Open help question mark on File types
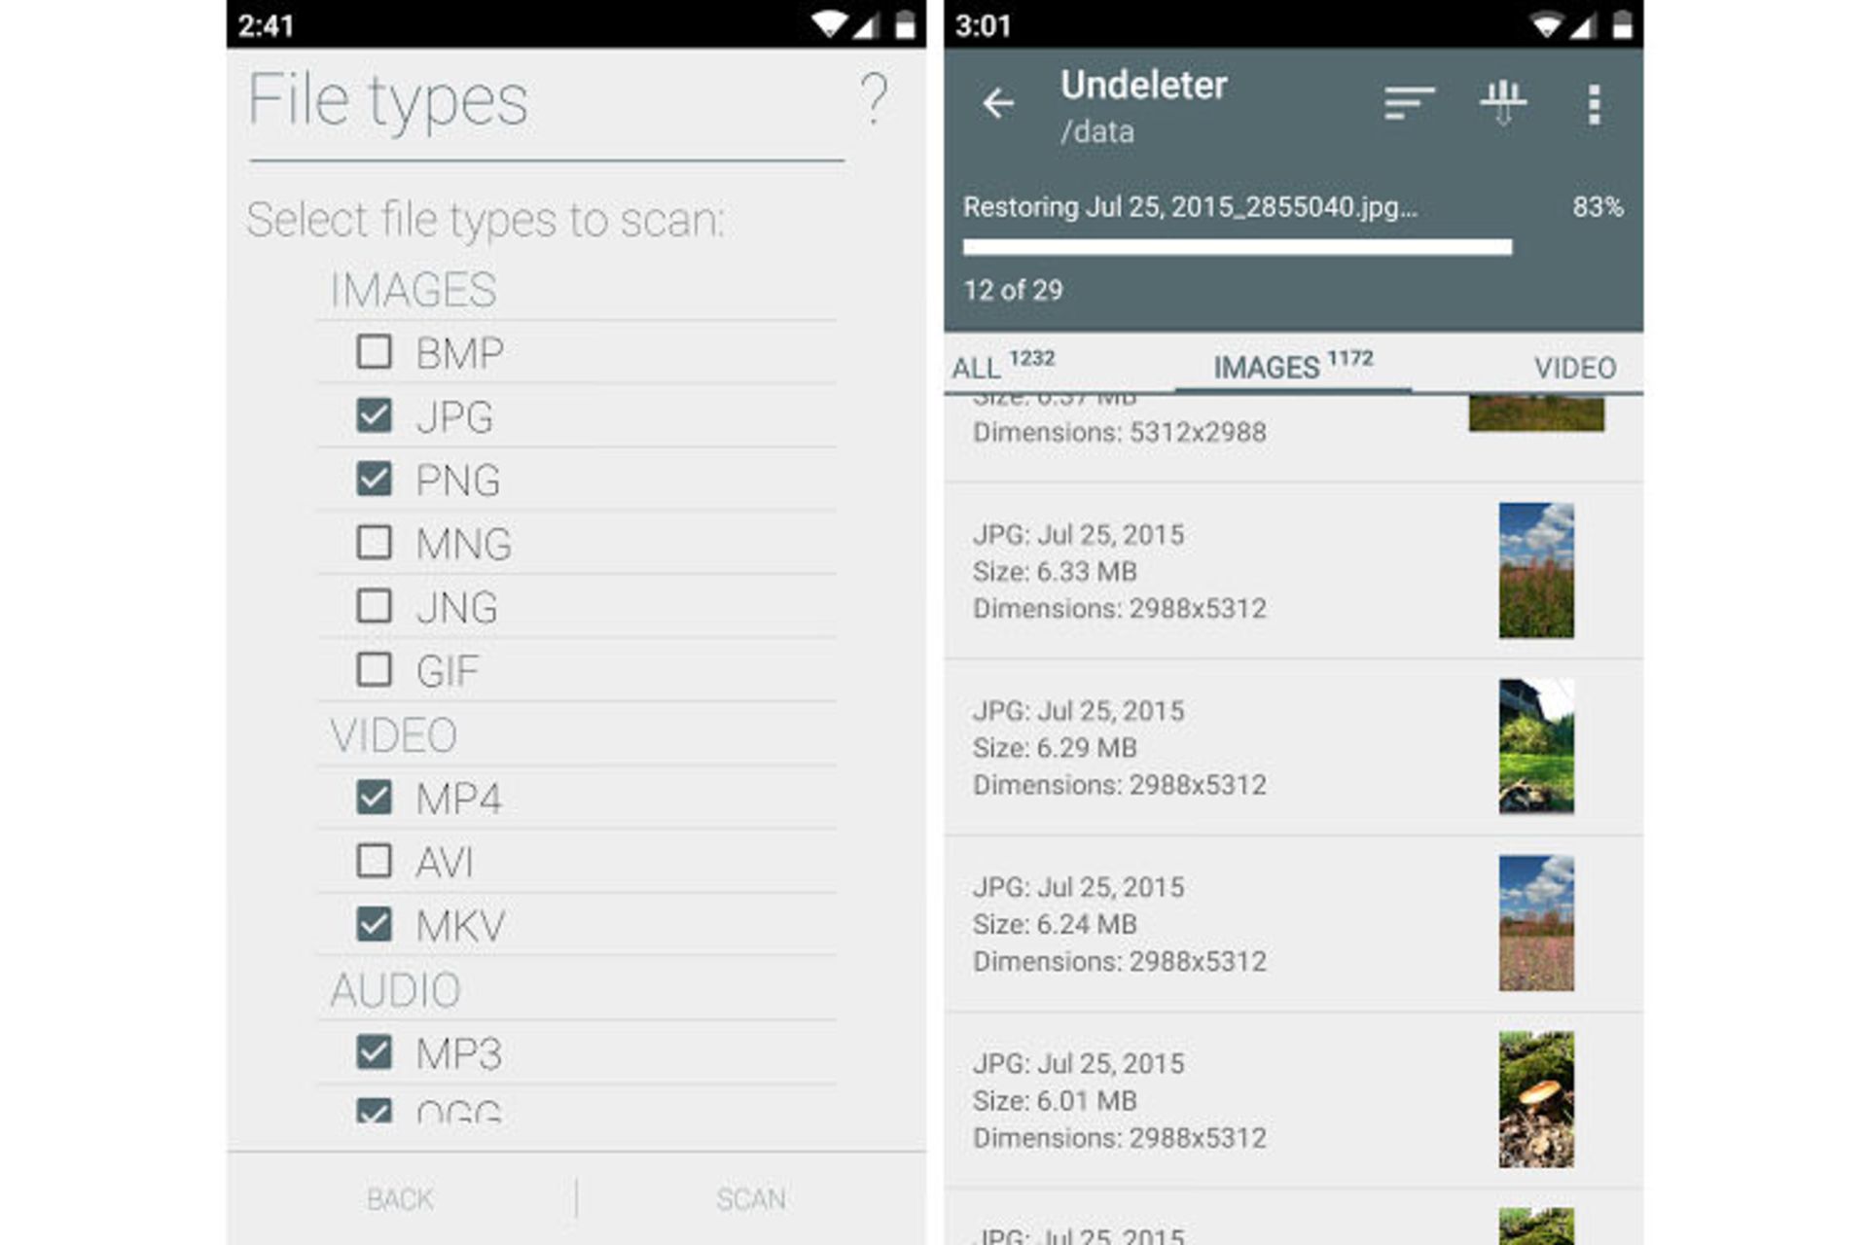This screenshot has width=1868, height=1245. click(x=874, y=99)
